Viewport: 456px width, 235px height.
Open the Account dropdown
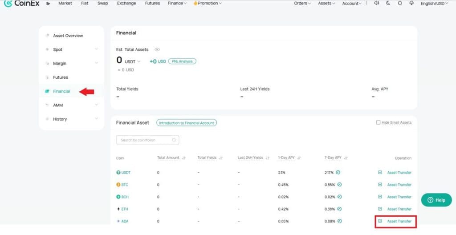352,4
